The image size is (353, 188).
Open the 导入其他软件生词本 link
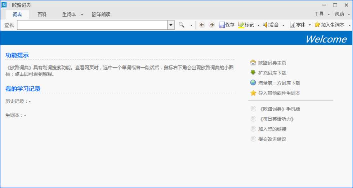279,93
